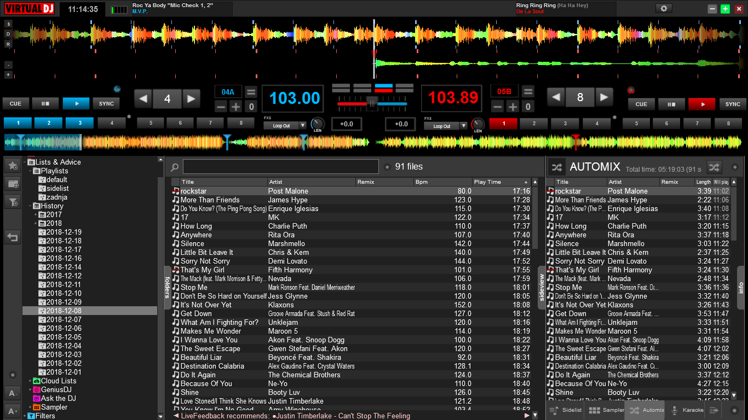This screenshot has height=420, width=748.
Task: Trigger left deck hot cue 2
Action: (x=49, y=123)
